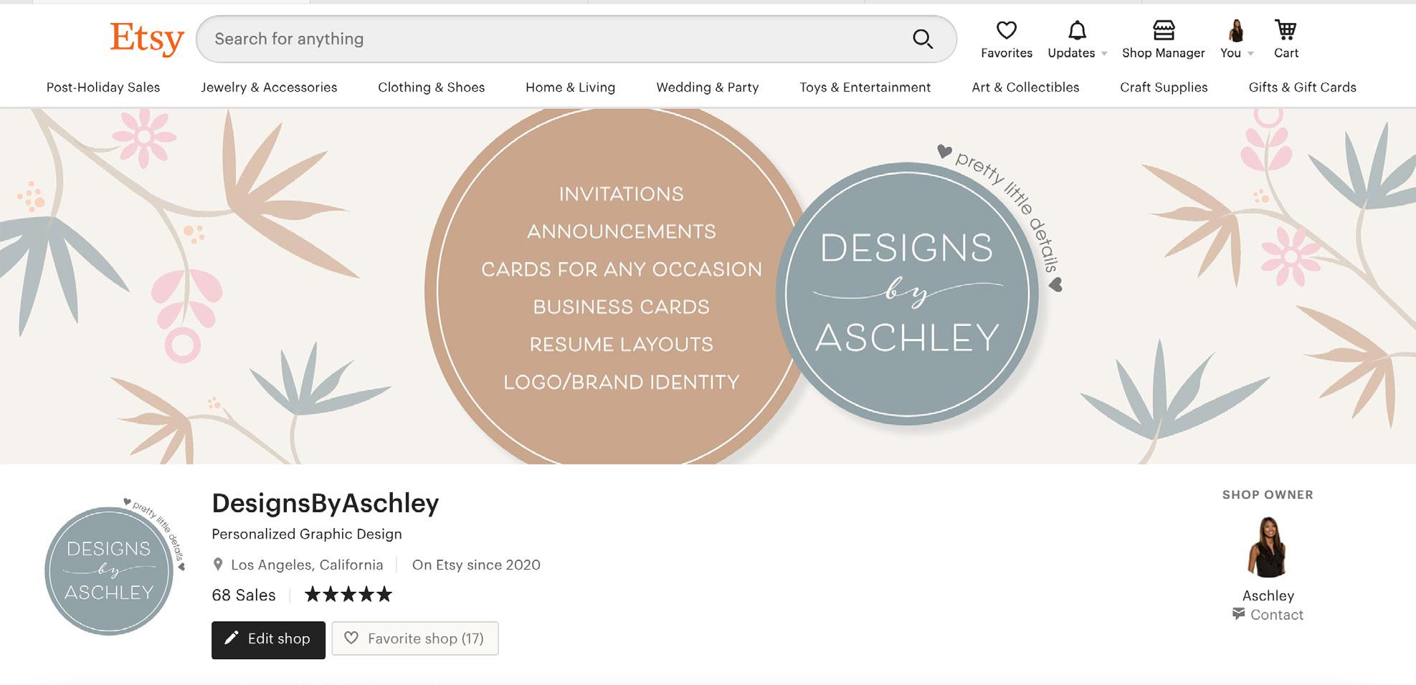Image resolution: width=1416 pixels, height=685 pixels.
Task: Open Gifts & Gift Cards category
Action: coord(1303,87)
